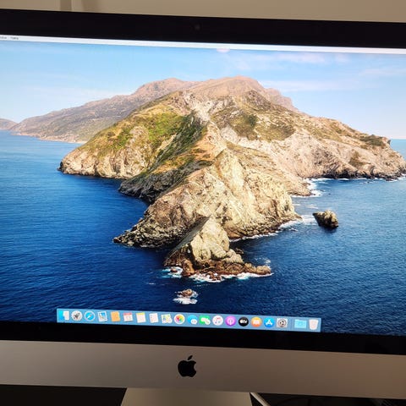The width and height of the screenshot is (406, 406).
Task: Open the orange Books app icon
Action: (256, 322)
